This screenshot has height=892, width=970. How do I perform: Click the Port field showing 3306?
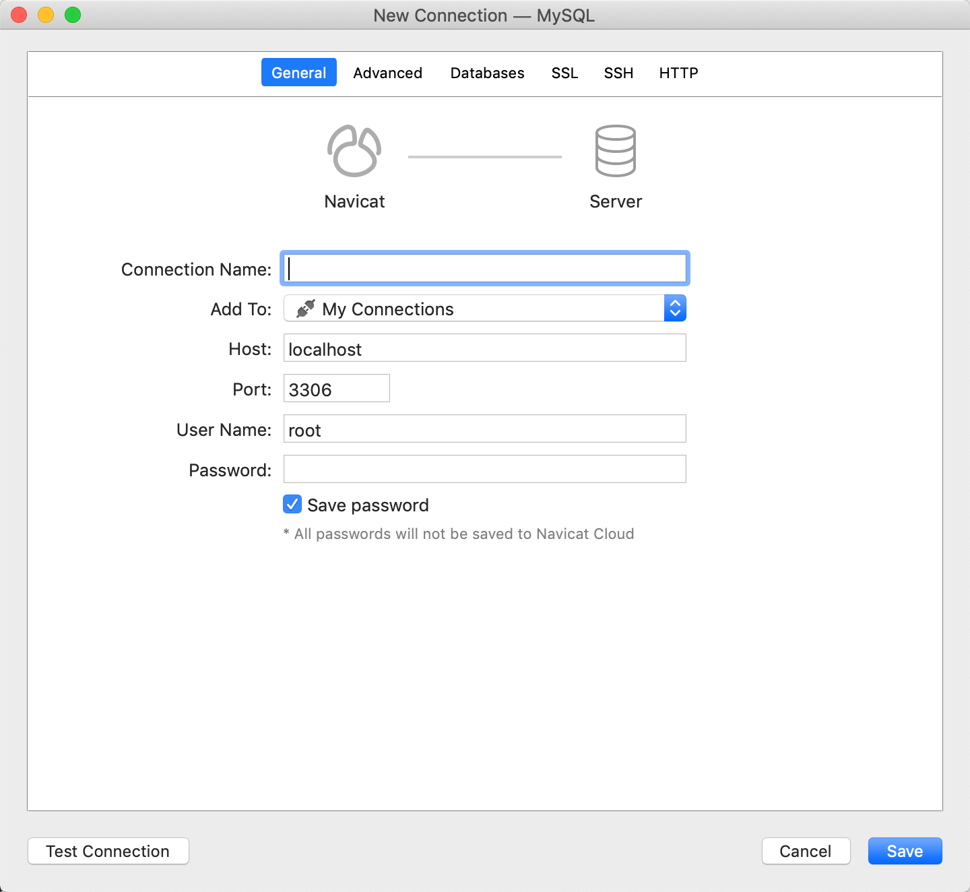(337, 389)
